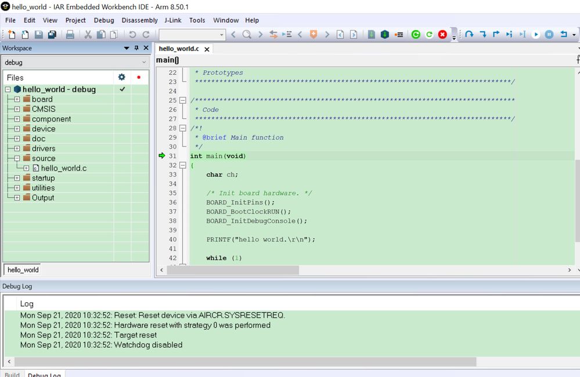Screen dimensions: 580x377
Task: Expand the board folder
Action: point(17,99)
